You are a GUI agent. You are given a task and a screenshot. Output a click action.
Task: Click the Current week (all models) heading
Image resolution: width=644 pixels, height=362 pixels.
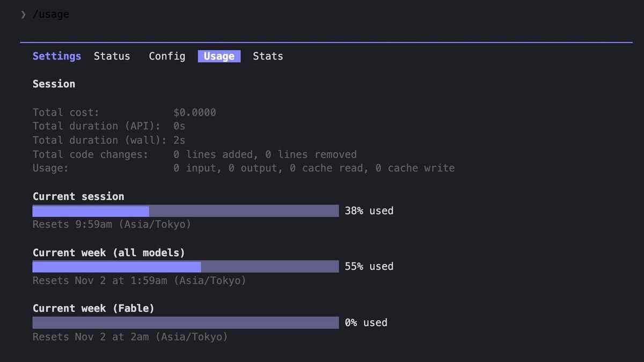point(109,252)
